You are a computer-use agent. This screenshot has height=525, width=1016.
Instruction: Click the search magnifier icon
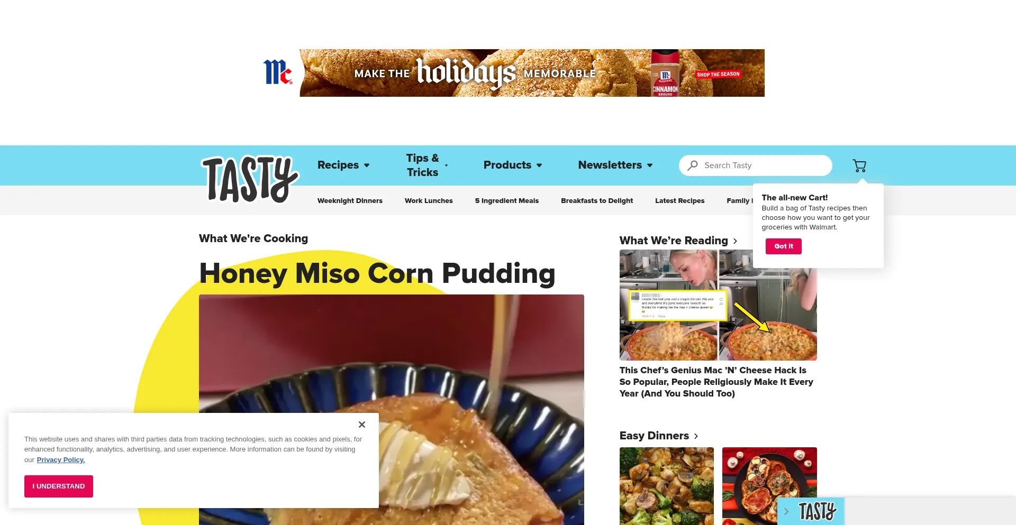click(693, 165)
